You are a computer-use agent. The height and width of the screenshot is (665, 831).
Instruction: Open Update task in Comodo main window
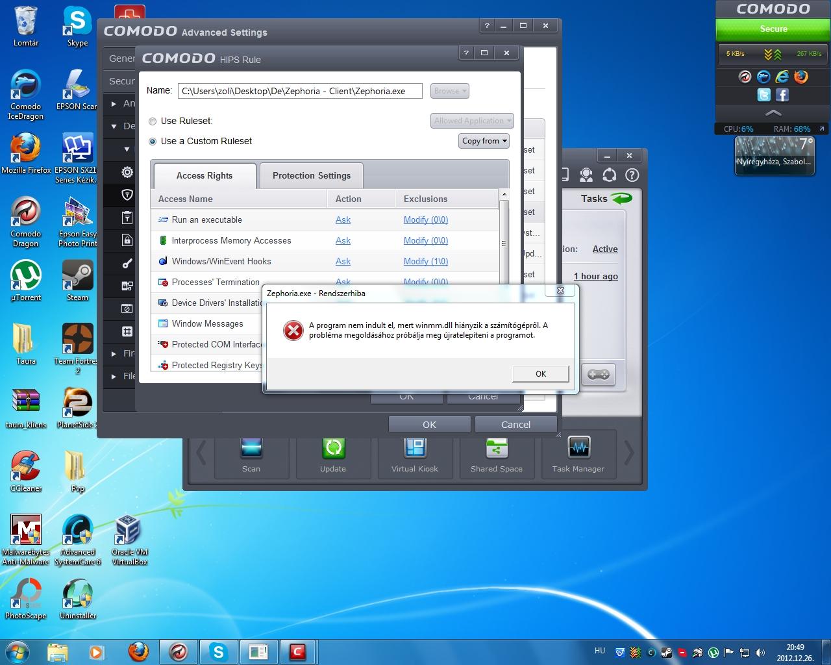pyautogui.click(x=333, y=457)
